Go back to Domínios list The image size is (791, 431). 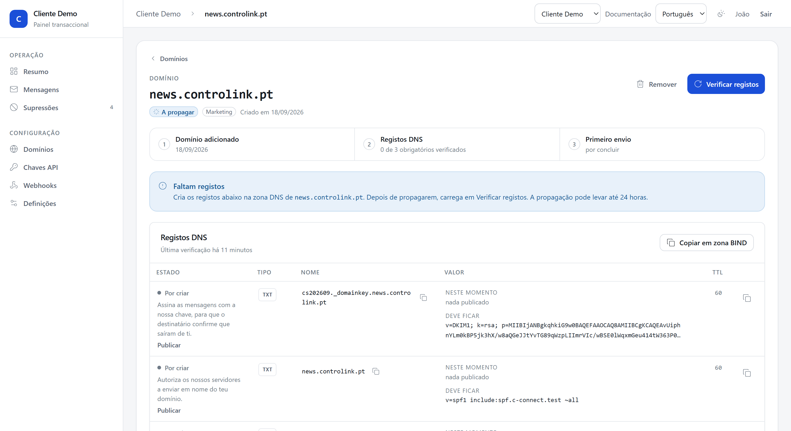[170, 59]
